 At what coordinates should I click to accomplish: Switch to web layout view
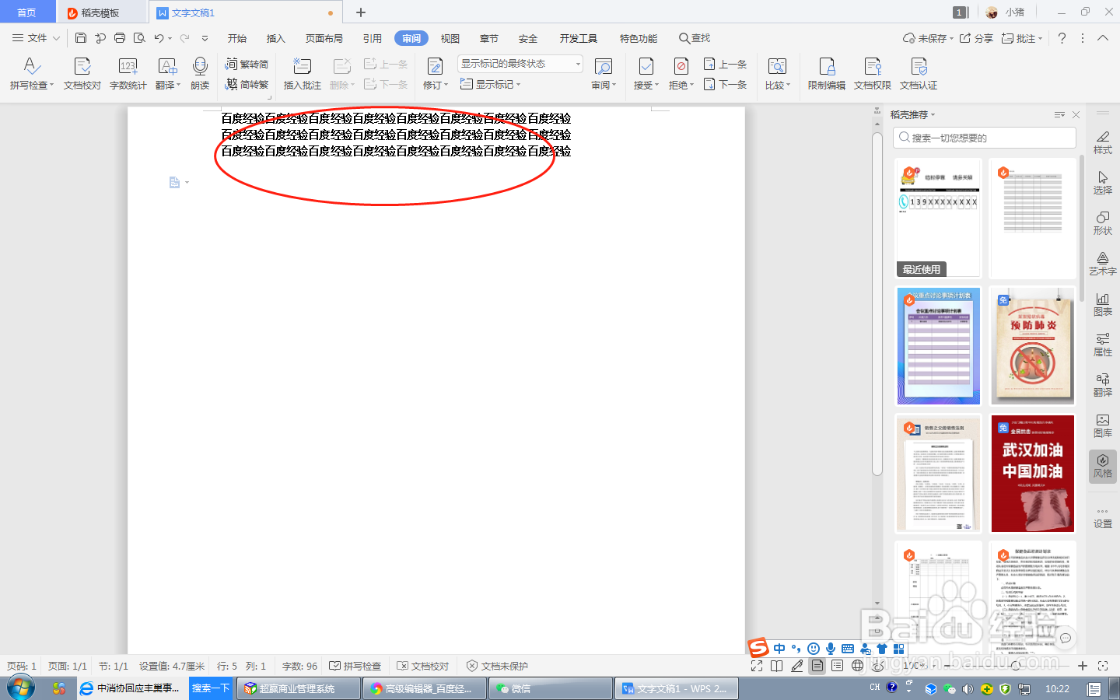pos(858,666)
